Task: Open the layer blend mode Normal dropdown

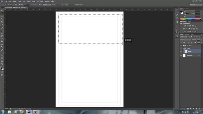Action: pos(186,40)
